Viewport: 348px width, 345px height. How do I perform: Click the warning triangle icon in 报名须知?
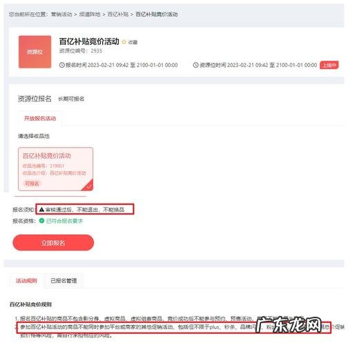pos(41,210)
